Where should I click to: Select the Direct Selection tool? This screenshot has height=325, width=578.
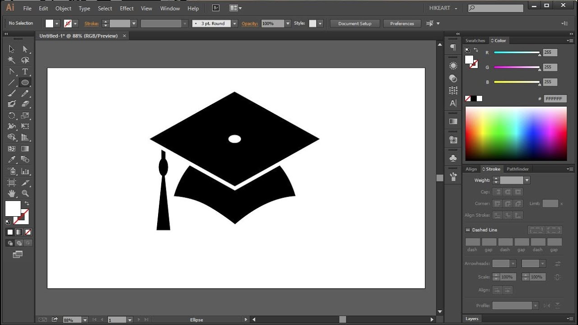pyautogui.click(x=25, y=49)
